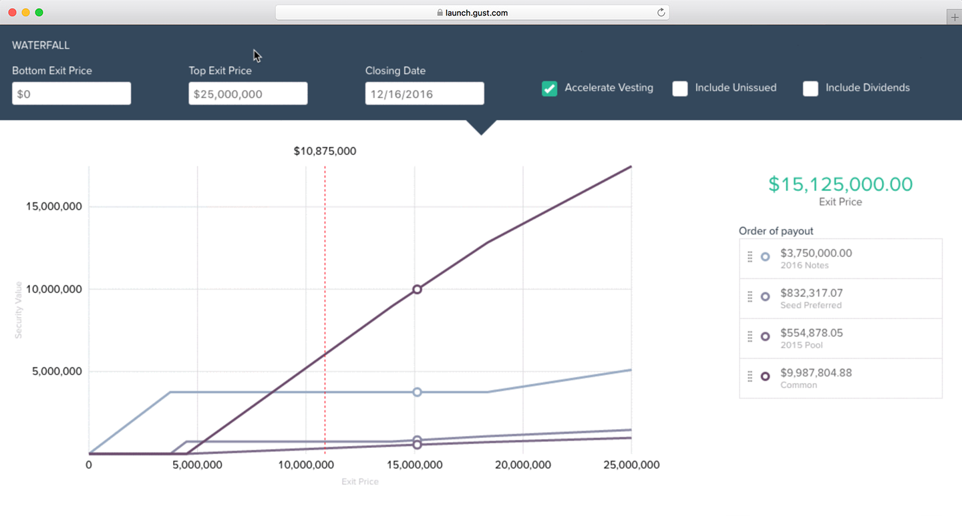The height and width of the screenshot is (516, 962).
Task: Click the 2016 Notes circle legend marker
Action: [x=766, y=256]
